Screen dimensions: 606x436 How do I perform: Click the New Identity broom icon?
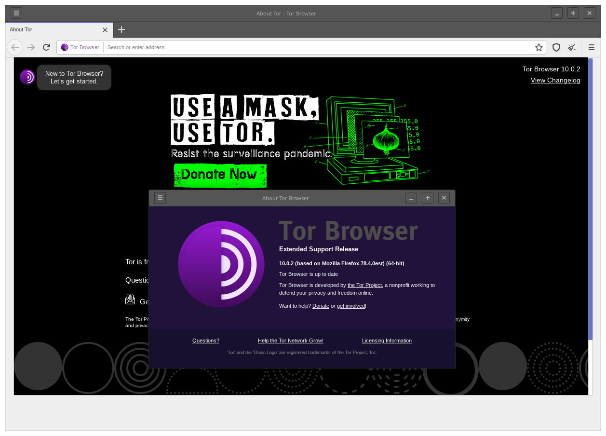point(572,47)
